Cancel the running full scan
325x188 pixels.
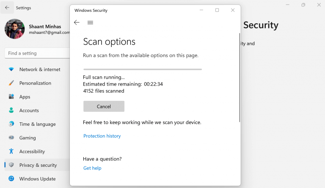104,106
